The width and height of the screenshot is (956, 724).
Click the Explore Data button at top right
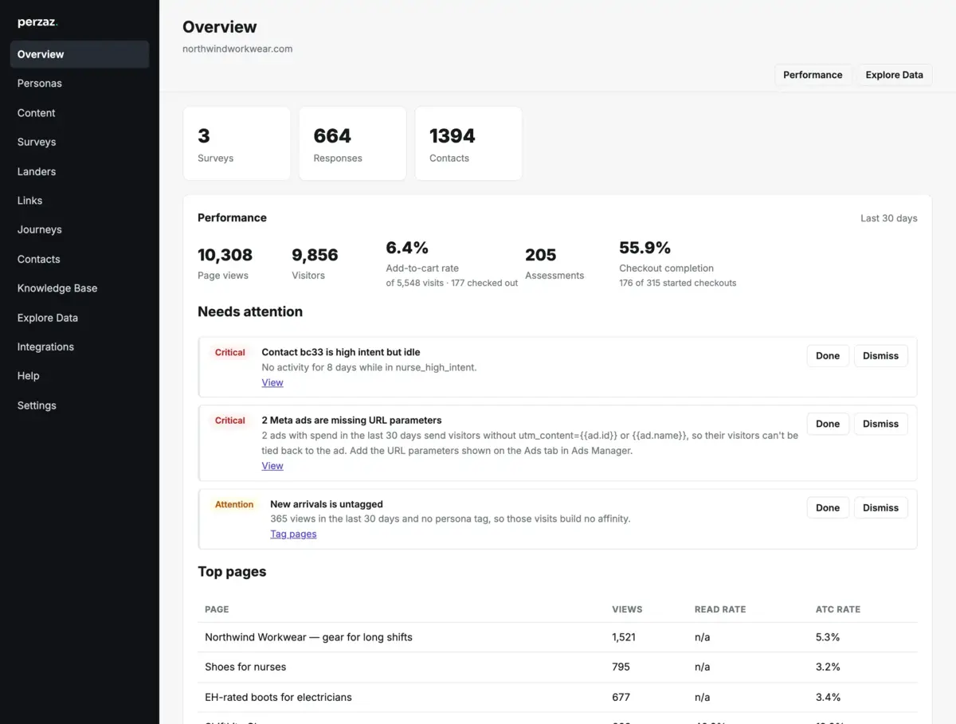click(895, 75)
